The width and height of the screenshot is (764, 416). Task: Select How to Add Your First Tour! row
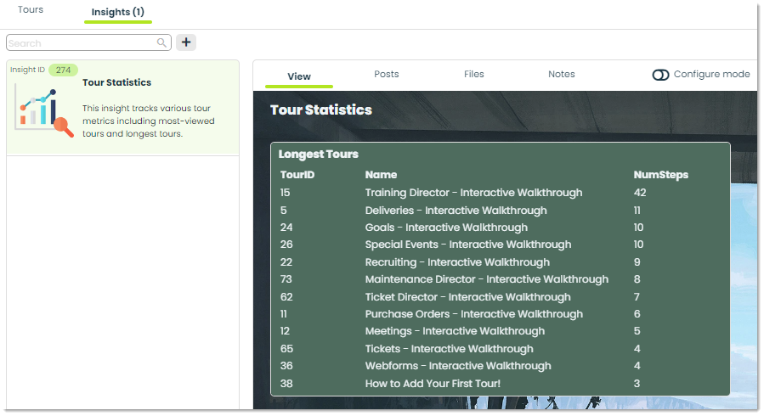[500, 384]
